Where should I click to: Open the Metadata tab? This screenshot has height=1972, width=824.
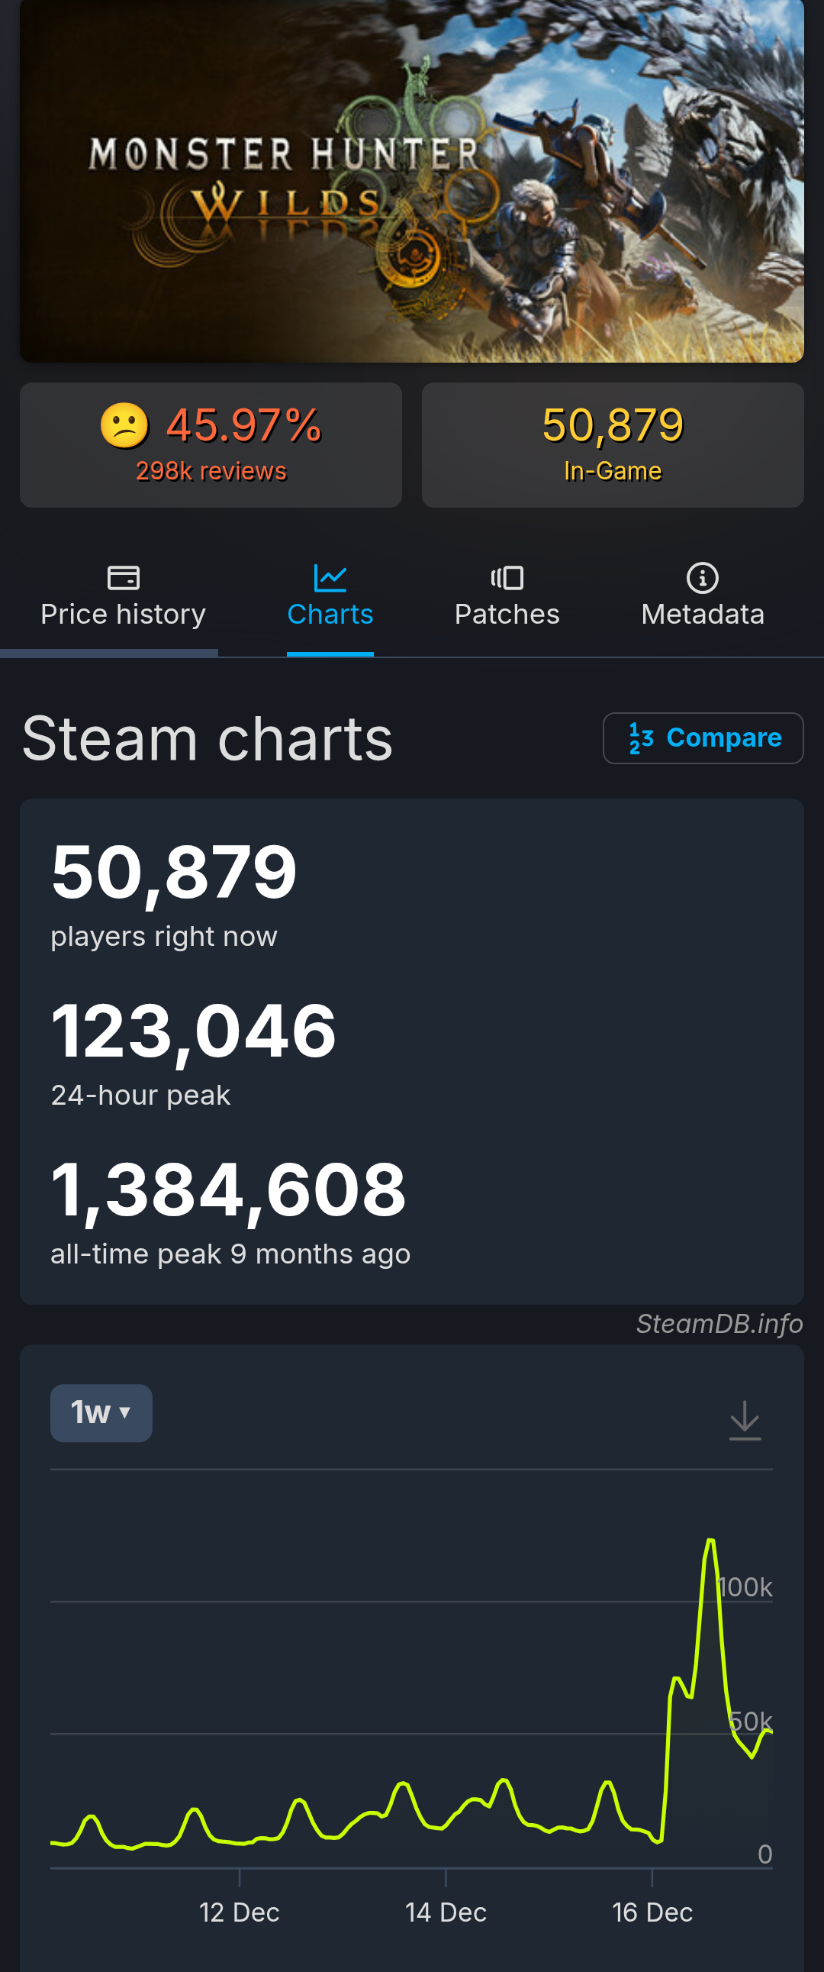tap(703, 614)
